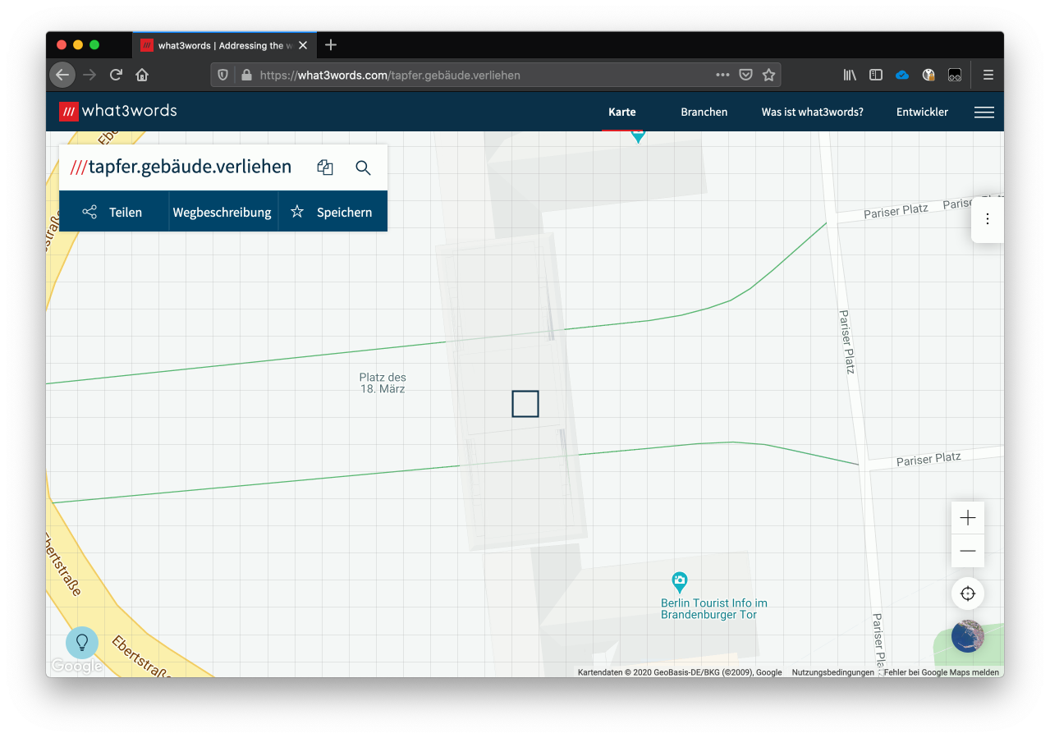Go back in browser history
The width and height of the screenshot is (1050, 738).
pos(62,75)
